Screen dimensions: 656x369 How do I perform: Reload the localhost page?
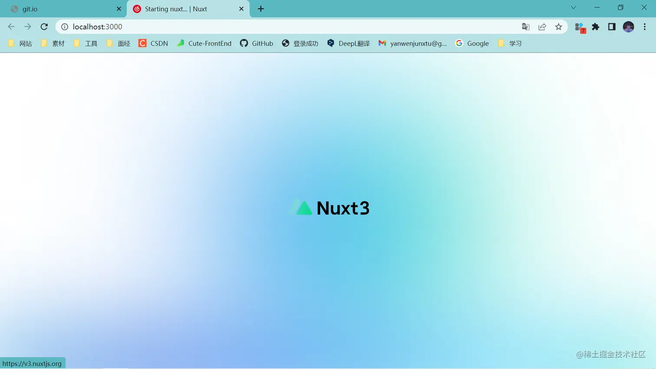[44, 27]
